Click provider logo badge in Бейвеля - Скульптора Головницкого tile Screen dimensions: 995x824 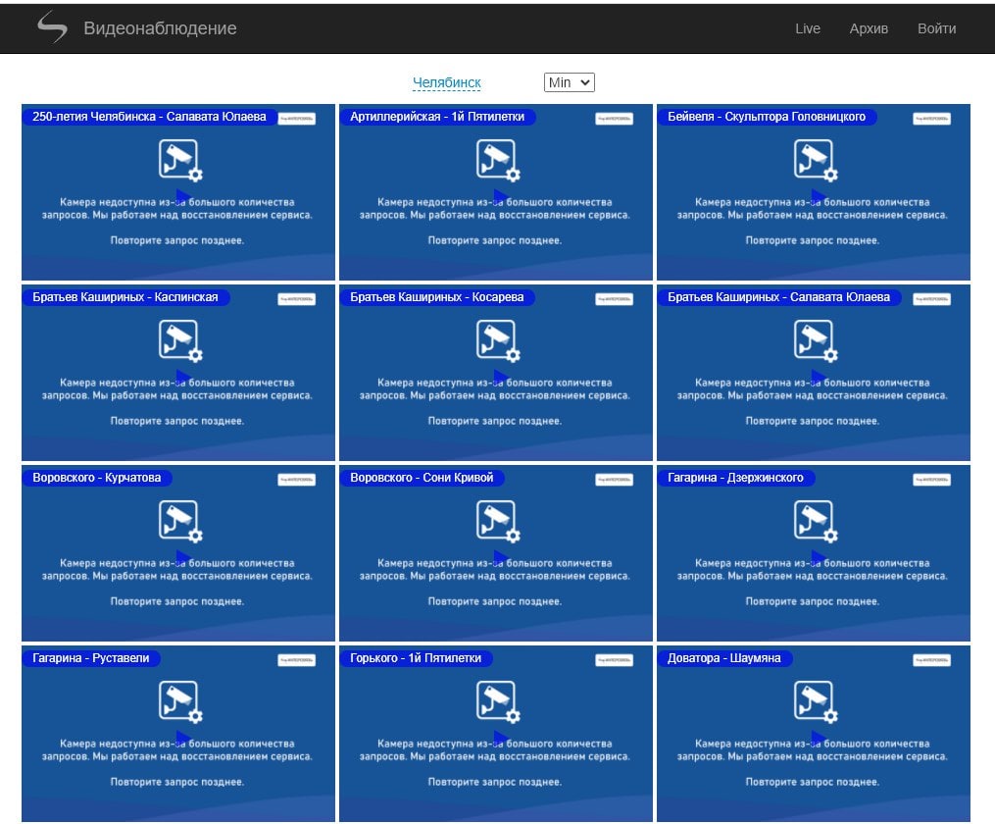[x=931, y=119]
